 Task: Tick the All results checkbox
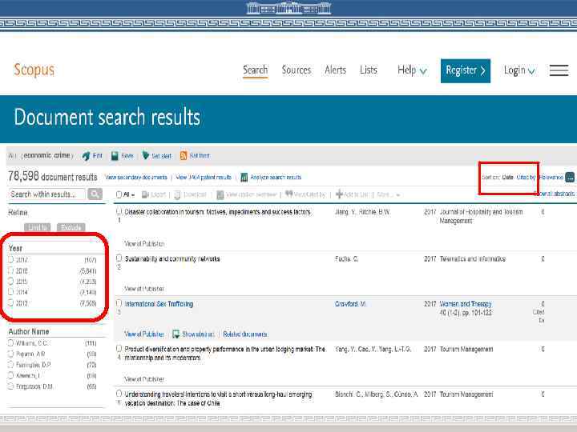119,194
